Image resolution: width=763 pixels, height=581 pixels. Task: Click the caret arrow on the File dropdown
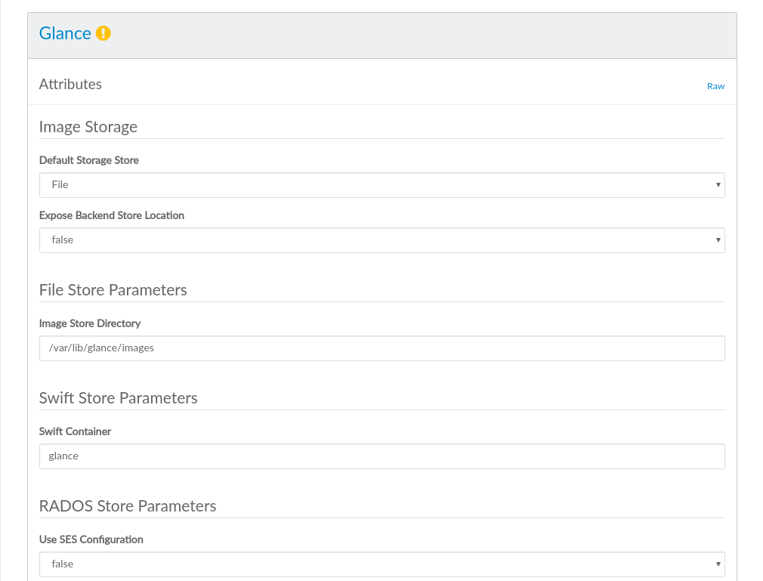click(x=718, y=185)
